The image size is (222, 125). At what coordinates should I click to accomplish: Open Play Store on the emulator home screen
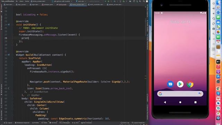coord(180,84)
